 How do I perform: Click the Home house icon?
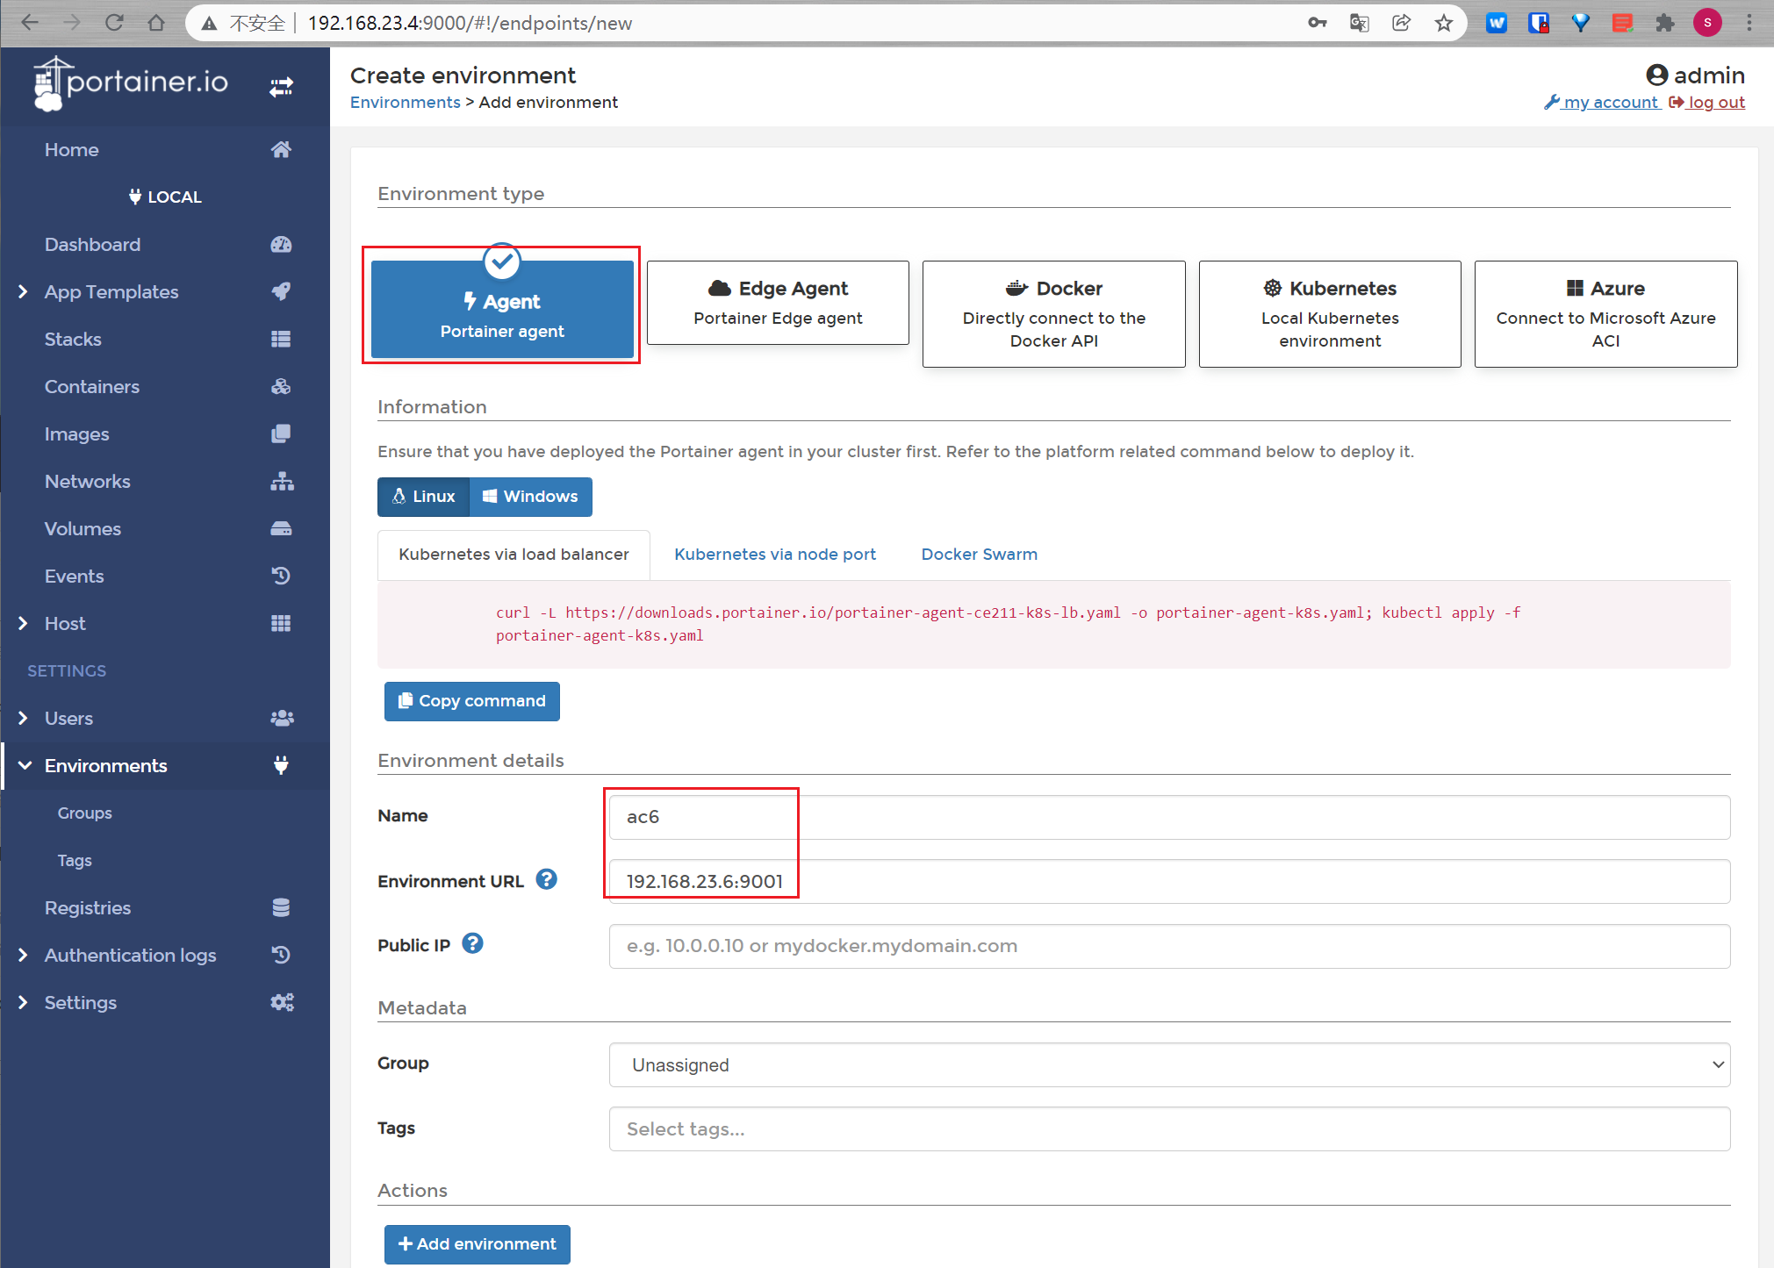pos(281,150)
